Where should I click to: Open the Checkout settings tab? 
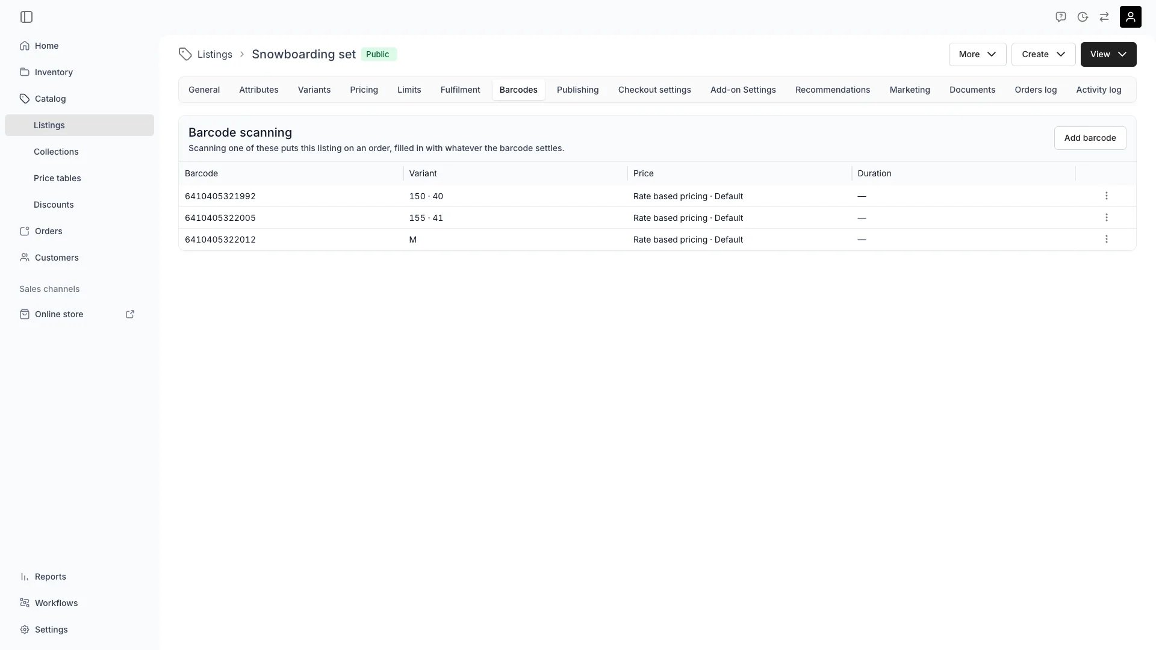(x=654, y=90)
